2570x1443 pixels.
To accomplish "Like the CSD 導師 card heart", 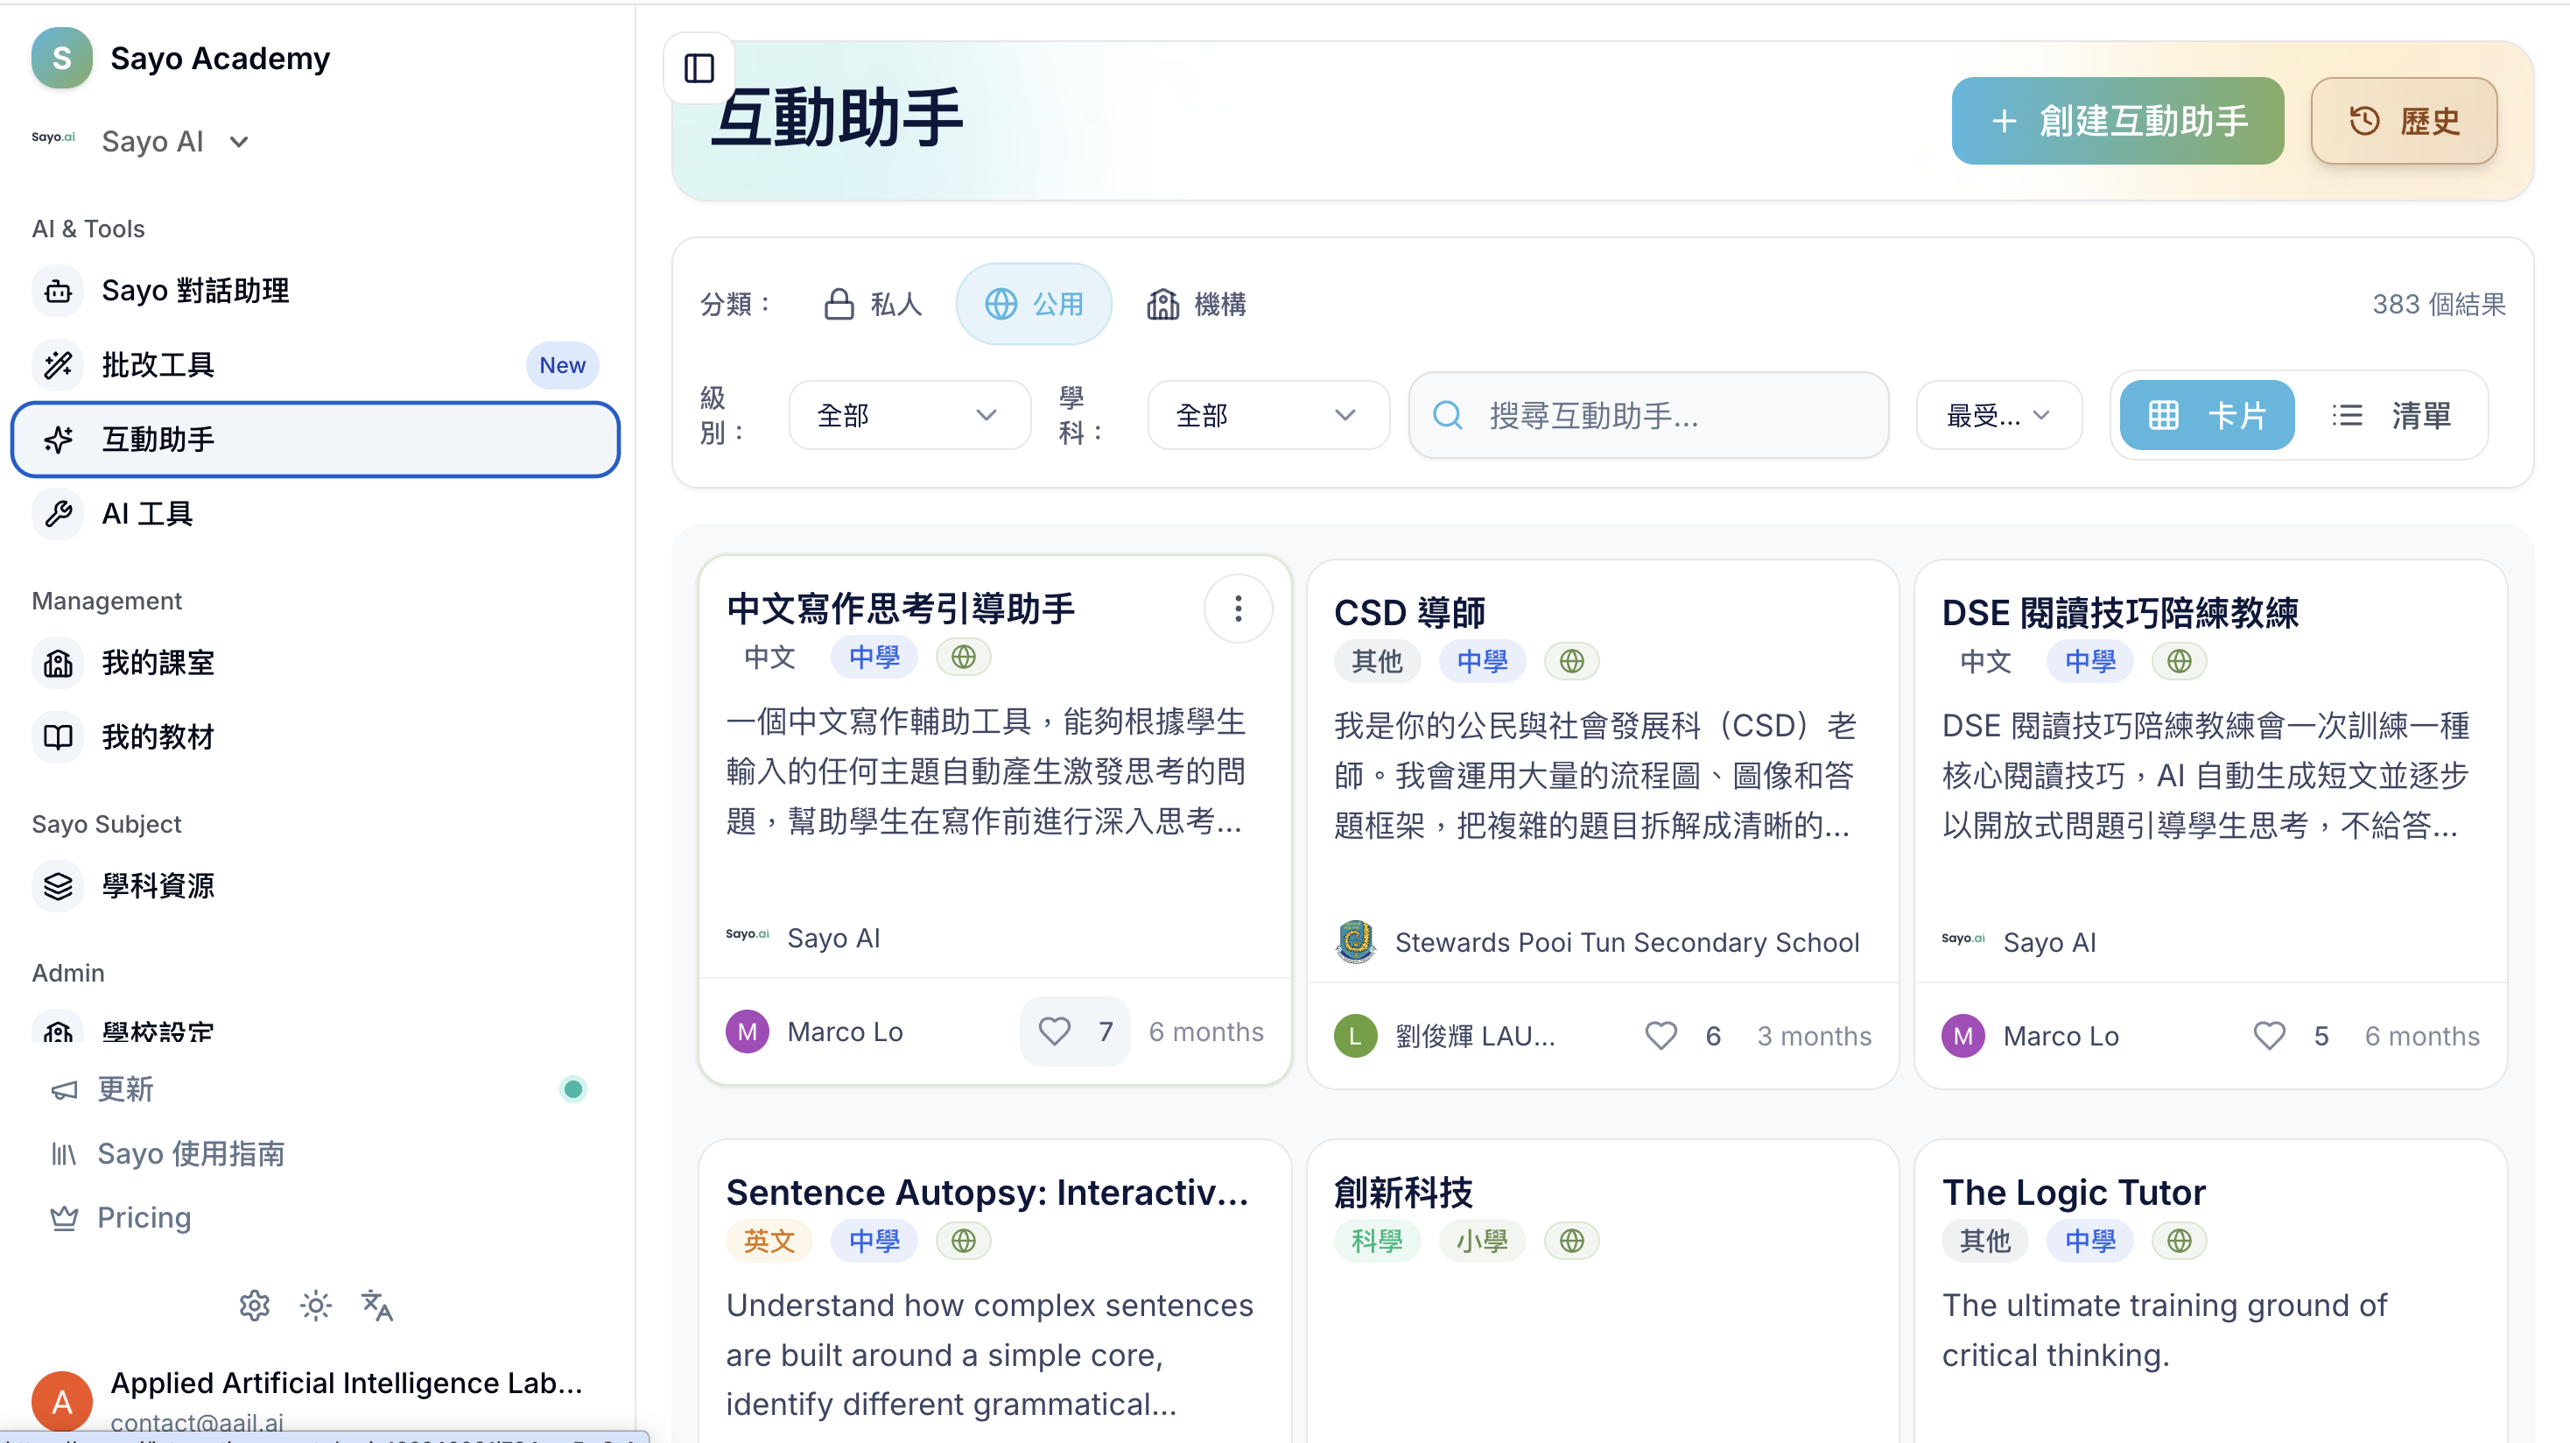I will point(1661,1036).
